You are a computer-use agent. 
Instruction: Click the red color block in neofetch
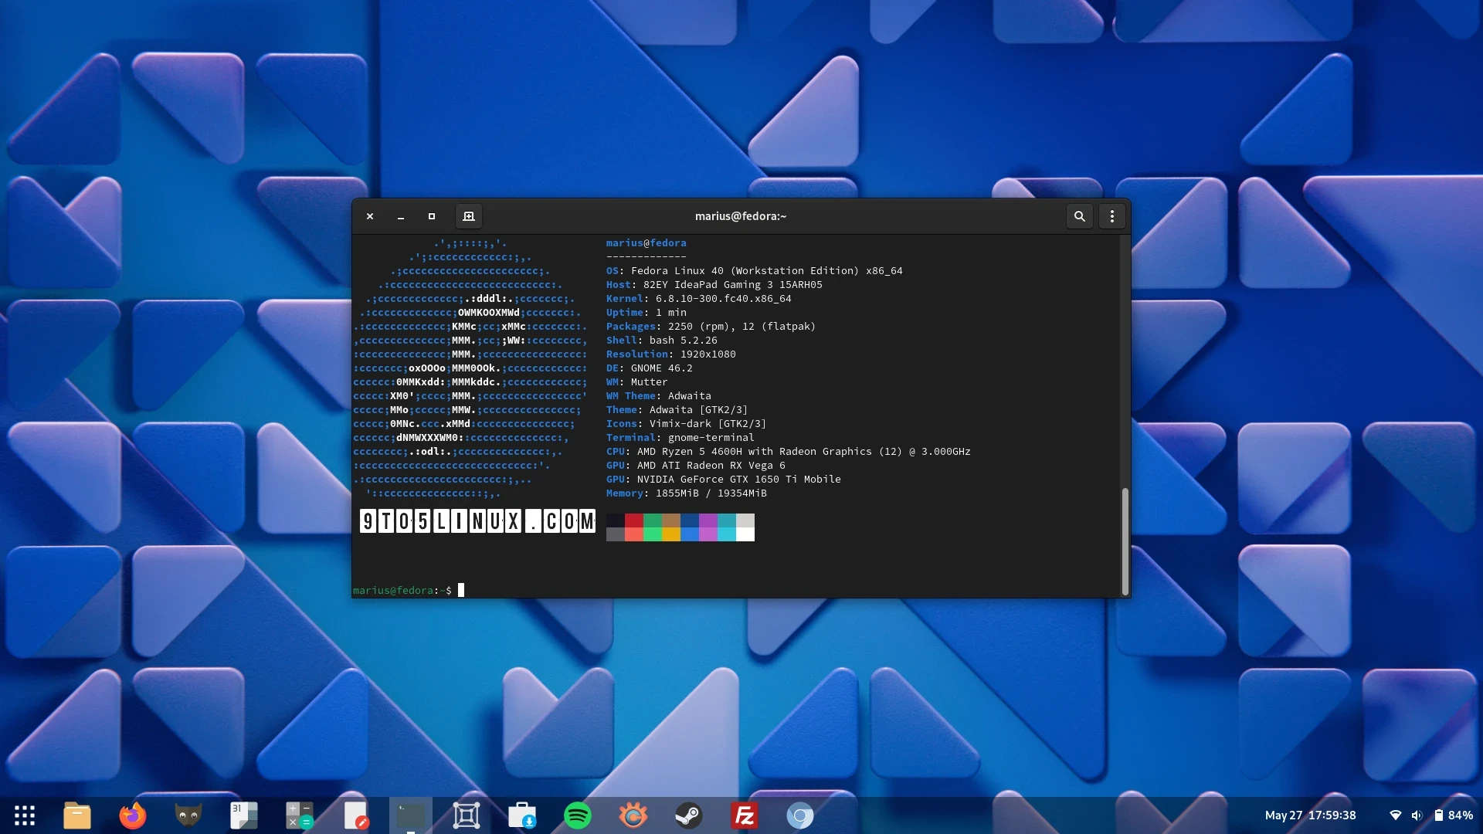pyautogui.click(x=633, y=520)
